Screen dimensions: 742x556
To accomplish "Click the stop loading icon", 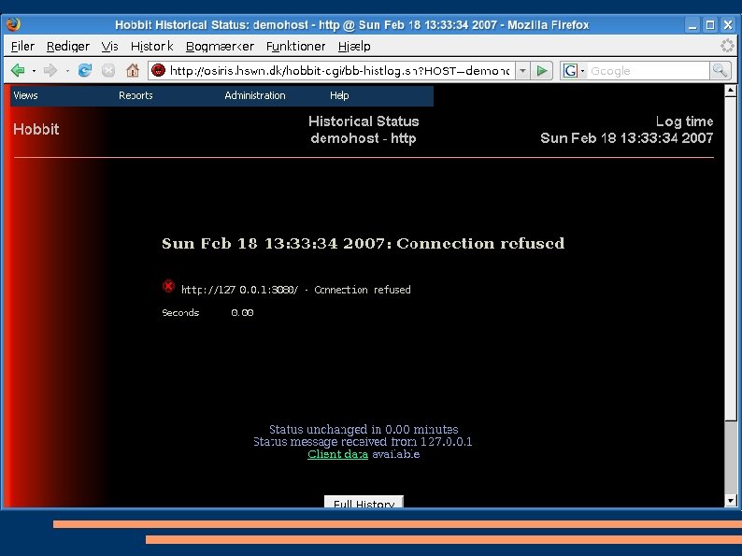I will 108,70.
